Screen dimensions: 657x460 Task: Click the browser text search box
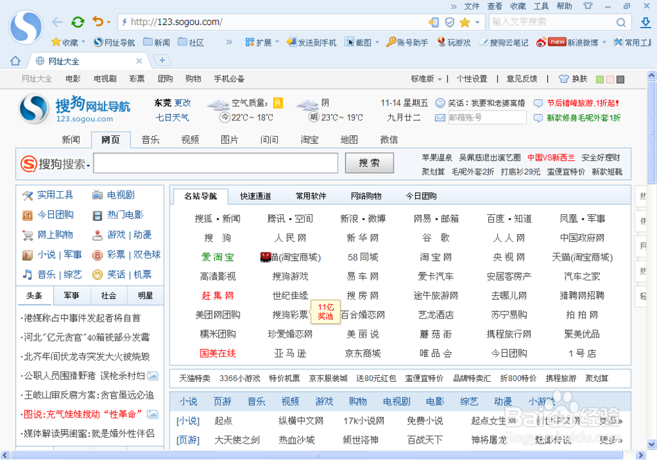click(553, 22)
